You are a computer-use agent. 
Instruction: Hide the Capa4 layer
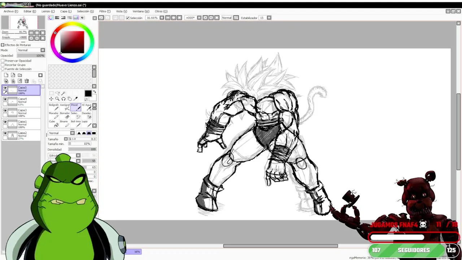pos(5,99)
